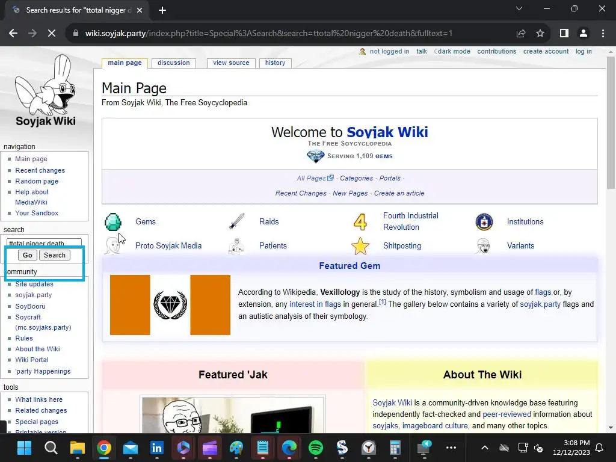Click the Go button under the search box
The image size is (616, 462).
click(28, 255)
